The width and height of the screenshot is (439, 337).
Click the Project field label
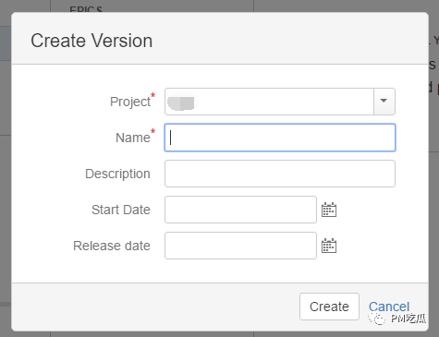click(130, 102)
